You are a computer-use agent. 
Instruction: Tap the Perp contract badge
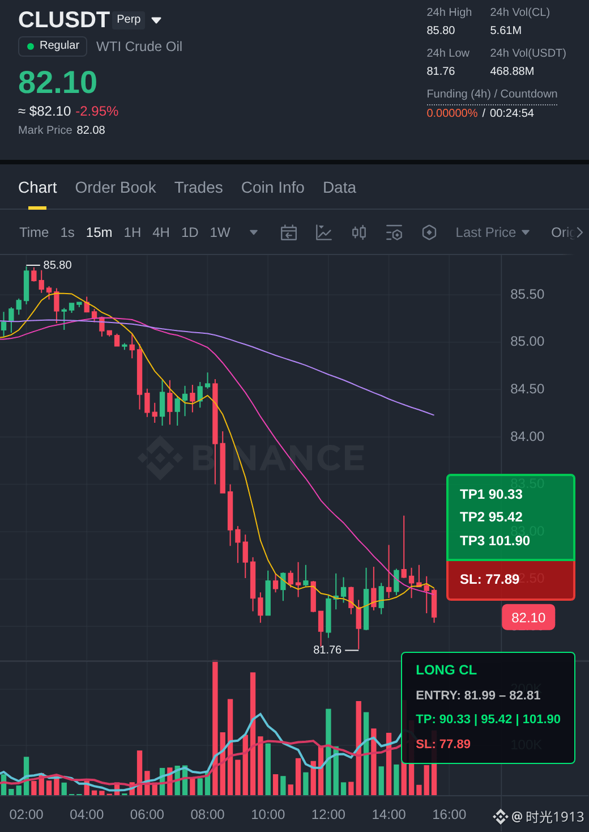129,19
